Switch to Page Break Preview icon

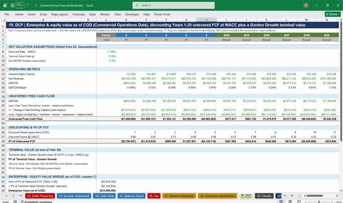(x=299, y=202)
